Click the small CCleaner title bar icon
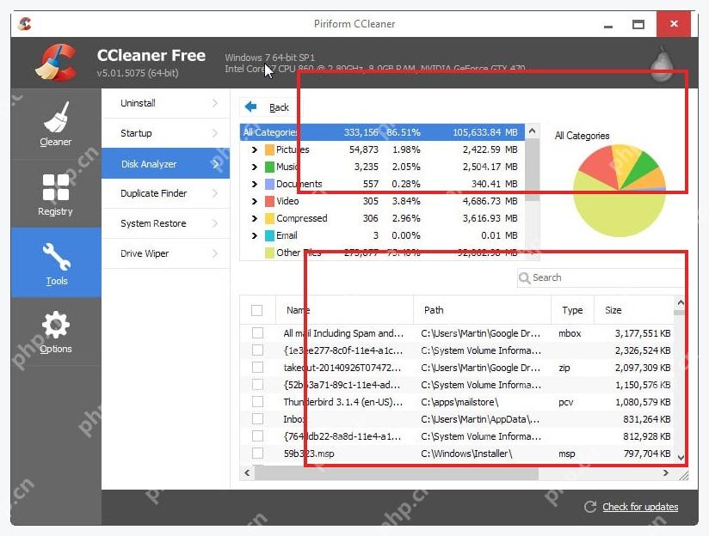 pyautogui.click(x=25, y=23)
